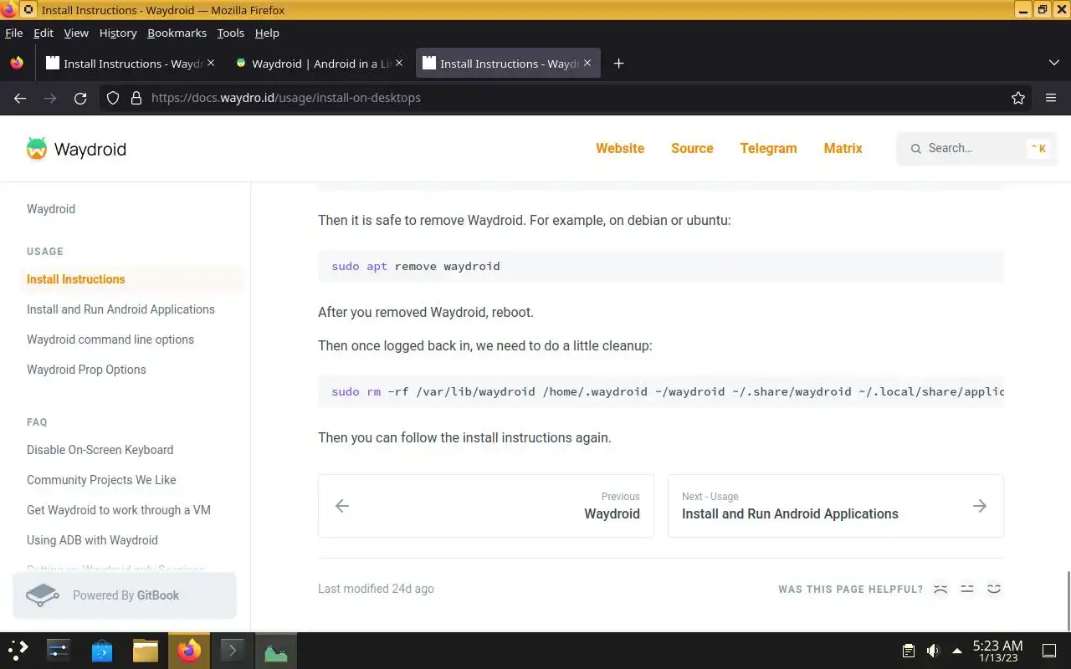Click the docs Search field

[977, 148]
